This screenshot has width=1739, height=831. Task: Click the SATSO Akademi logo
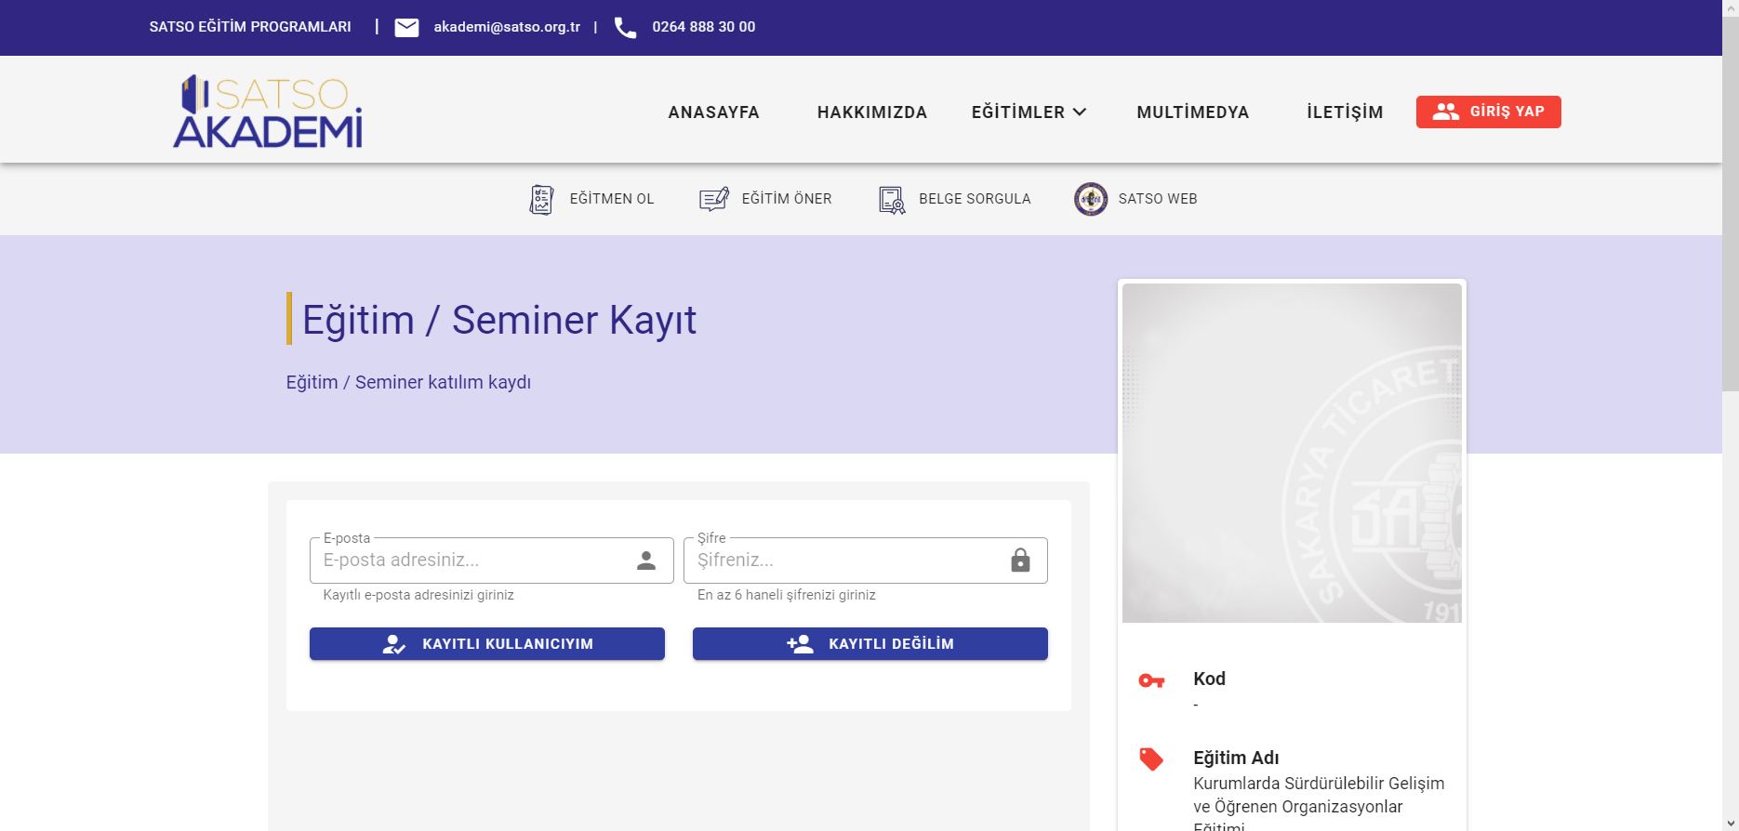(268, 112)
